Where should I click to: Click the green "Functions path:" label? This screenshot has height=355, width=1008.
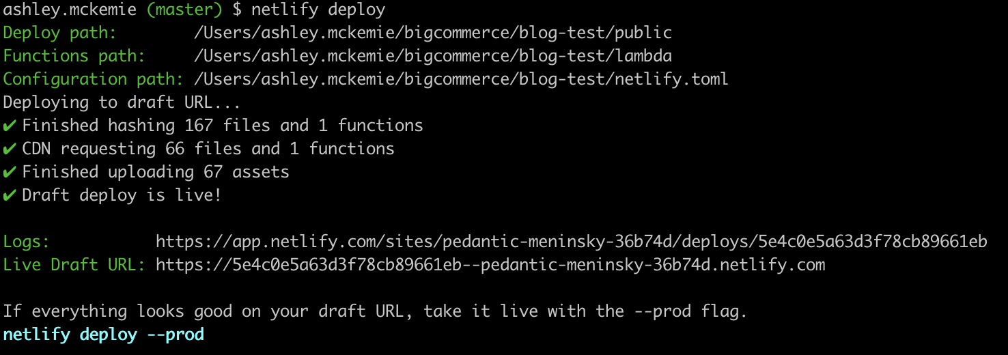point(74,56)
